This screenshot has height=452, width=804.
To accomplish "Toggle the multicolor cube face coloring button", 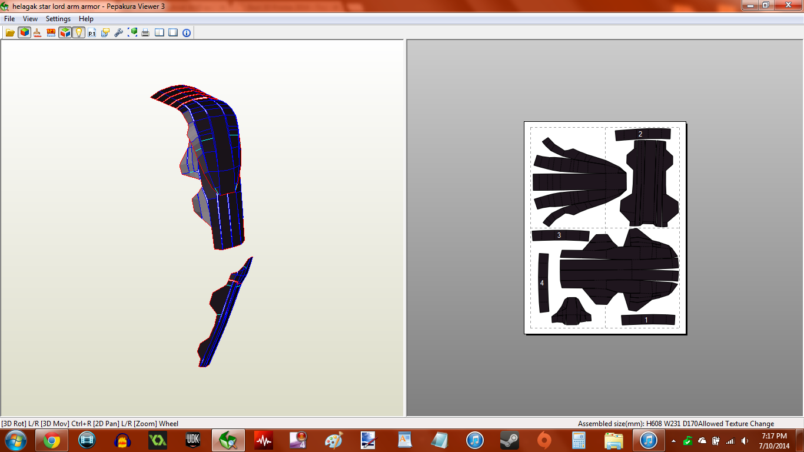I will coord(65,33).
